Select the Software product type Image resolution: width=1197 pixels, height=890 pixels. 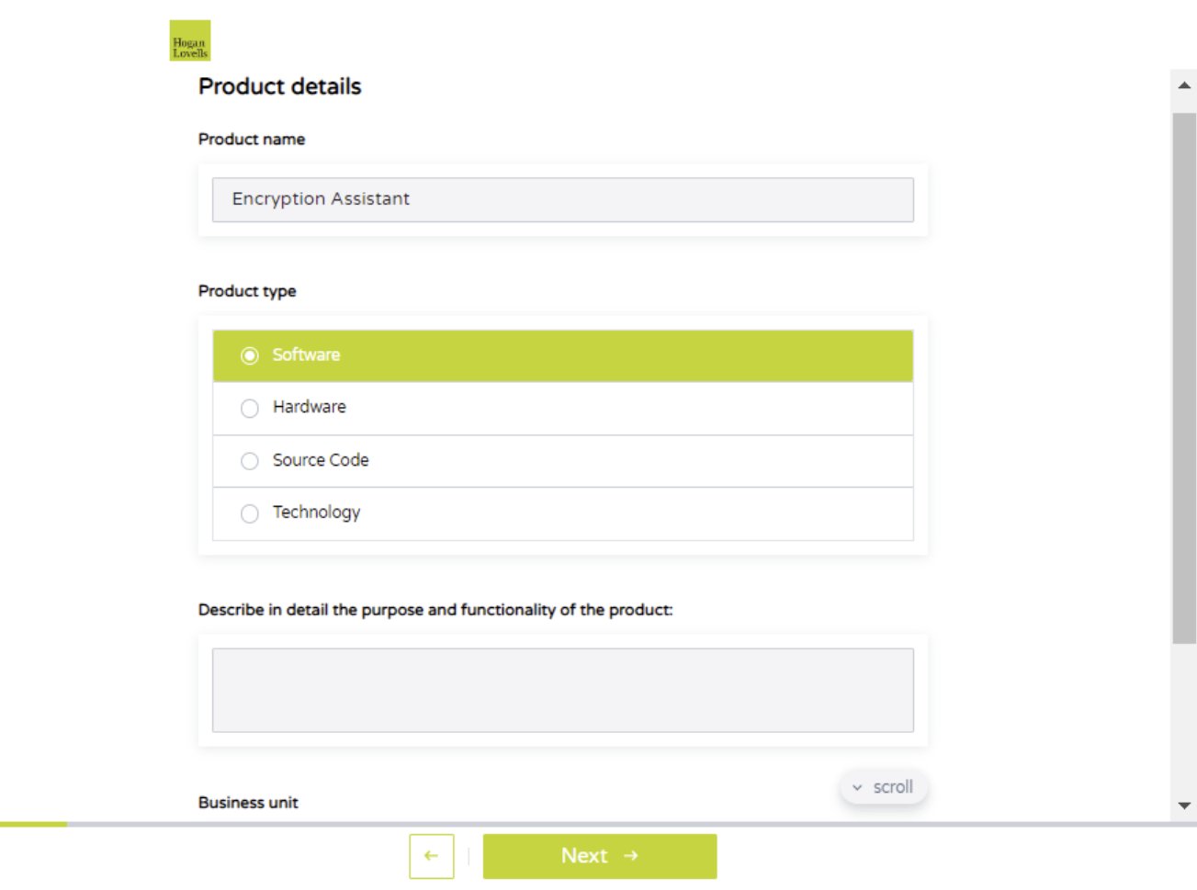pos(250,355)
